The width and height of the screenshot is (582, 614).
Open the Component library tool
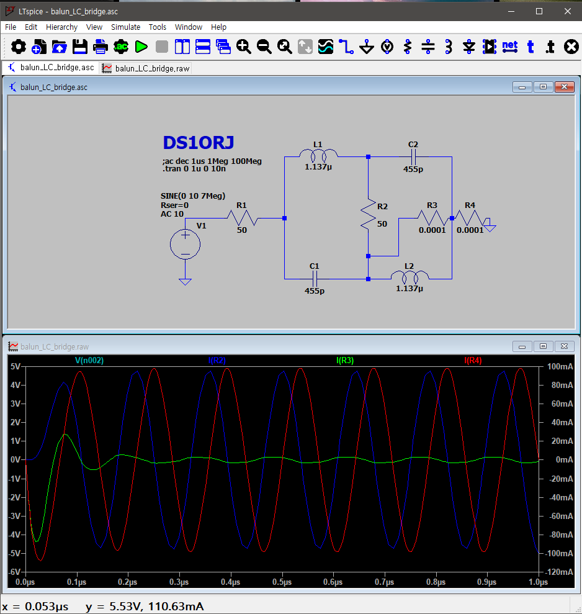pos(490,47)
